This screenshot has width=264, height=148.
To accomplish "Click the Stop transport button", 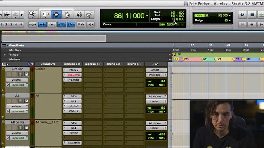I will point(252,15).
